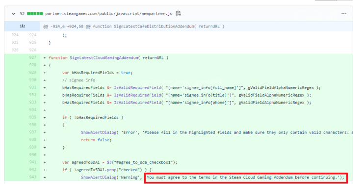363x184 pixels.
Task: Click line number 935 in the gutter
Action: click(x=33, y=117)
